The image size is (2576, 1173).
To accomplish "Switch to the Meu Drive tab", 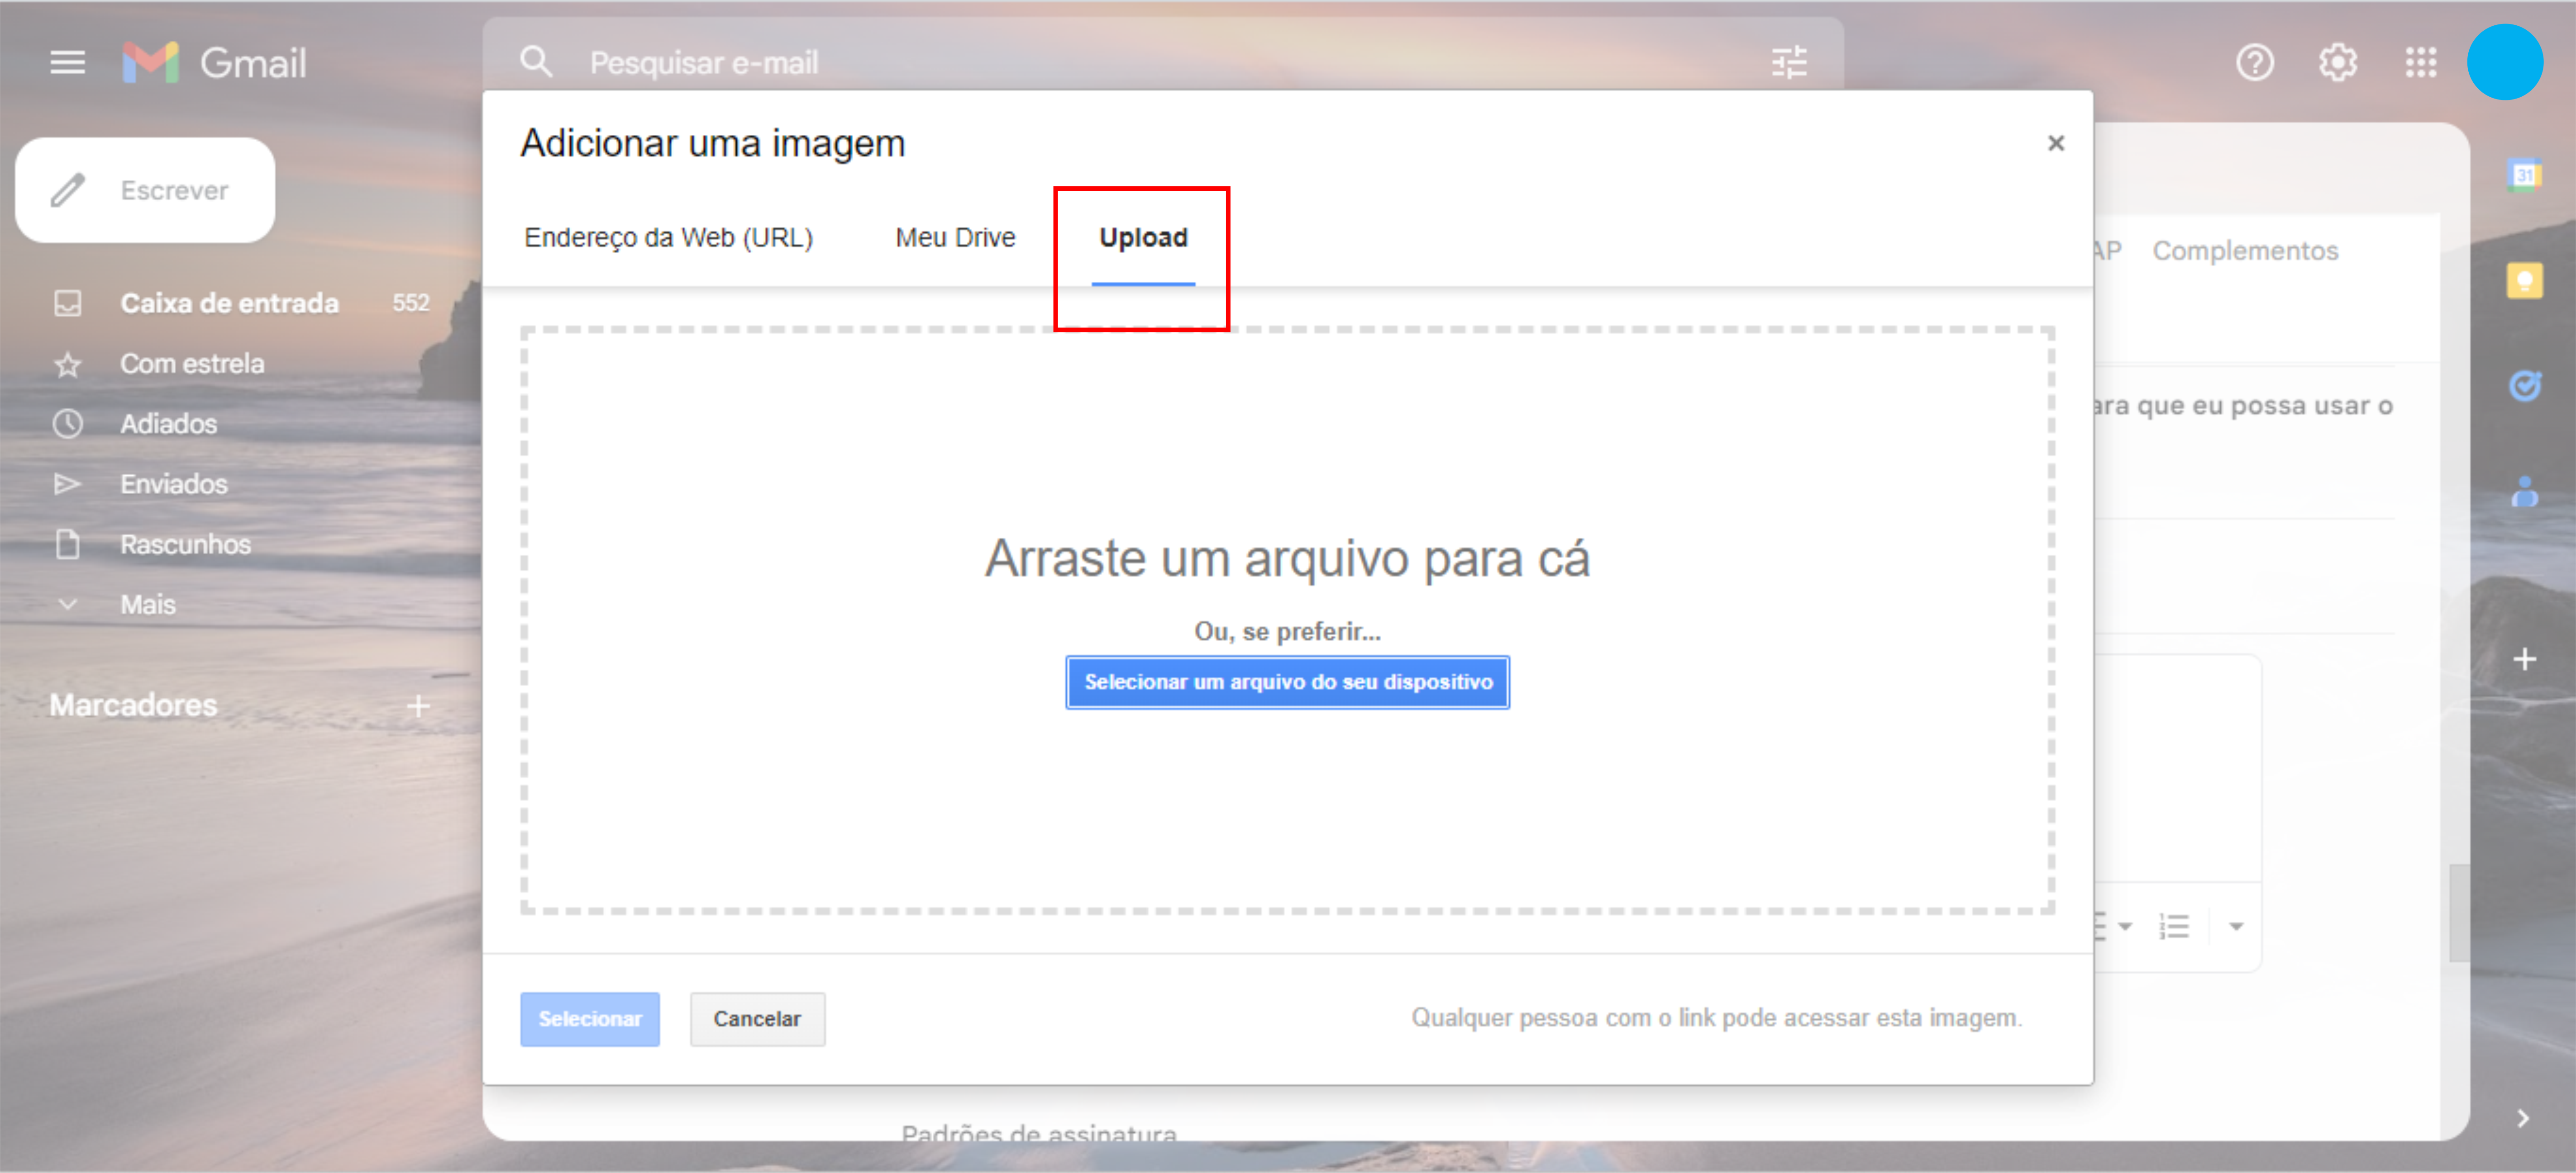I will click(x=954, y=238).
